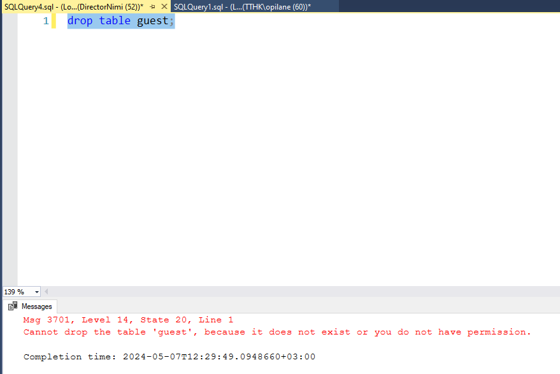The height and width of the screenshot is (374, 560).
Task: Click the yellow change marker beside line 1
Action: point(54,21)
